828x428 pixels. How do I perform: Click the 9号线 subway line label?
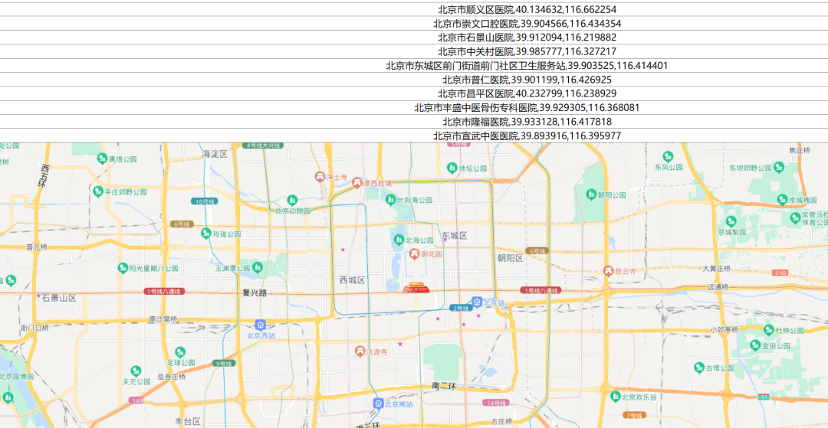click(223, 363)
